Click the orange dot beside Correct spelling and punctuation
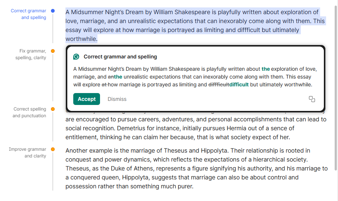The image size is (338, 201). click(x=53, y=109)
